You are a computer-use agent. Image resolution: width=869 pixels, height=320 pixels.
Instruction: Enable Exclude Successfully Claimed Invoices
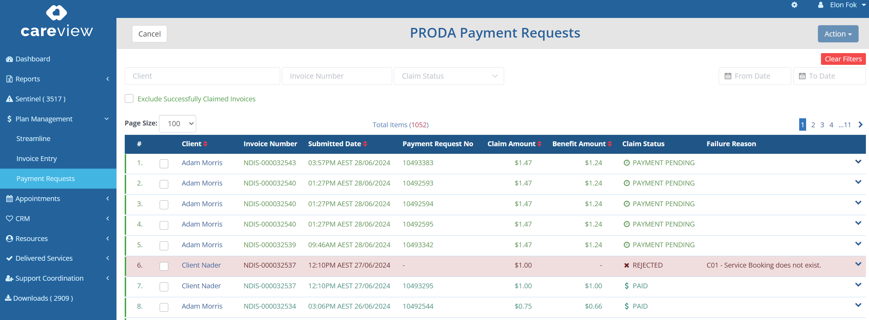(129, 99)
